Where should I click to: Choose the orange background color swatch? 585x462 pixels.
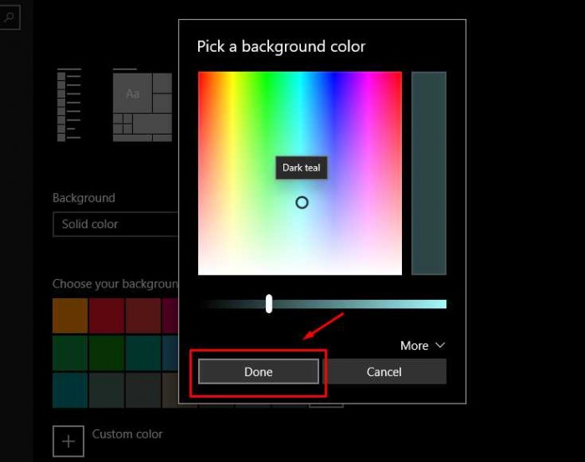(69, 316)
